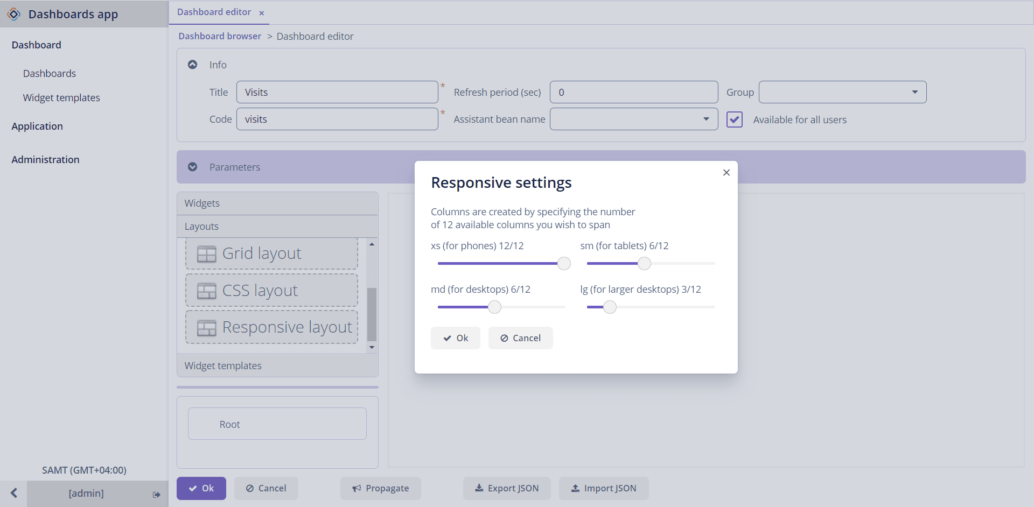
Task: Click the Dashboards app logo icon
Action: [x=14, y=14]
